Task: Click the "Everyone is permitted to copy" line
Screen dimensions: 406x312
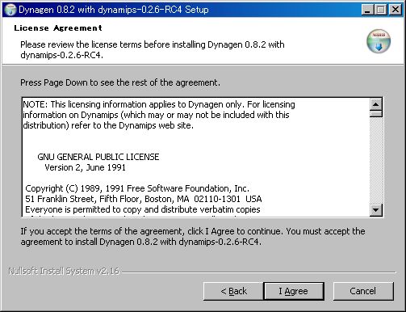Action: 143,209
